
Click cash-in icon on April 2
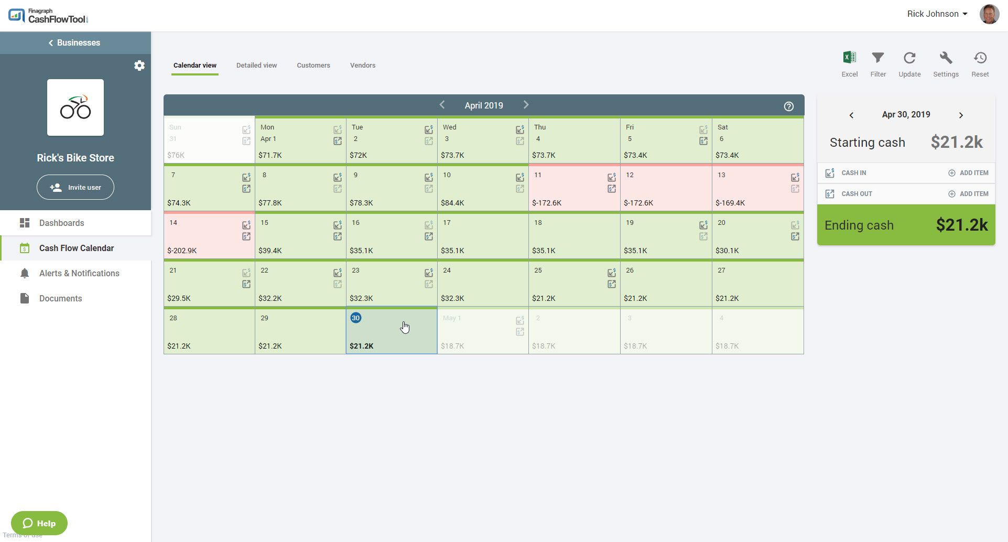click(x=429, y=129)
